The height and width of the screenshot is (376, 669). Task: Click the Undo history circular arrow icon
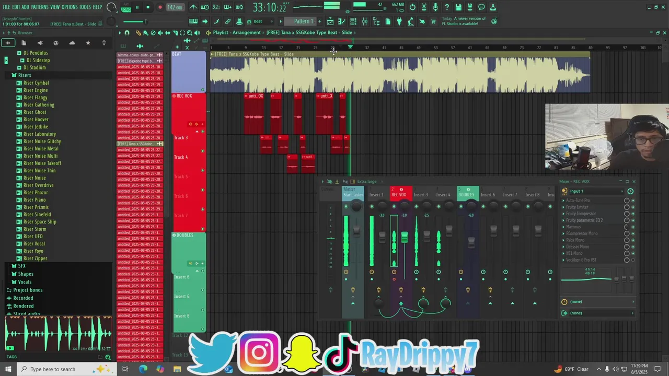412,7
